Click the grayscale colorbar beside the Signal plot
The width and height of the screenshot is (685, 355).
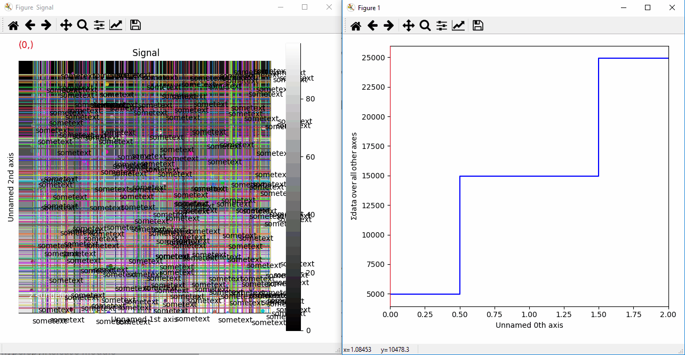[293, 187]
